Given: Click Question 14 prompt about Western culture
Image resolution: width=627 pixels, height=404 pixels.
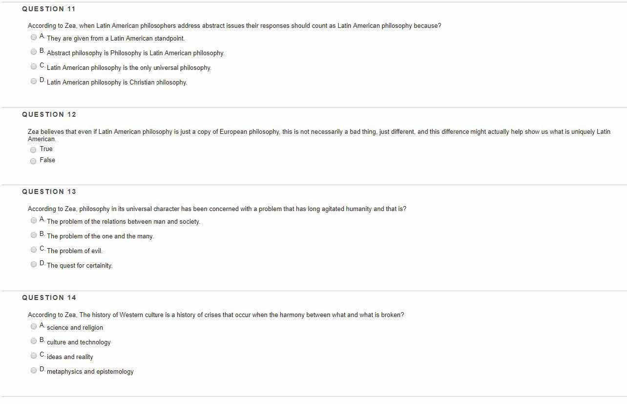Looking at the screenshot, I should coord(216,315).
